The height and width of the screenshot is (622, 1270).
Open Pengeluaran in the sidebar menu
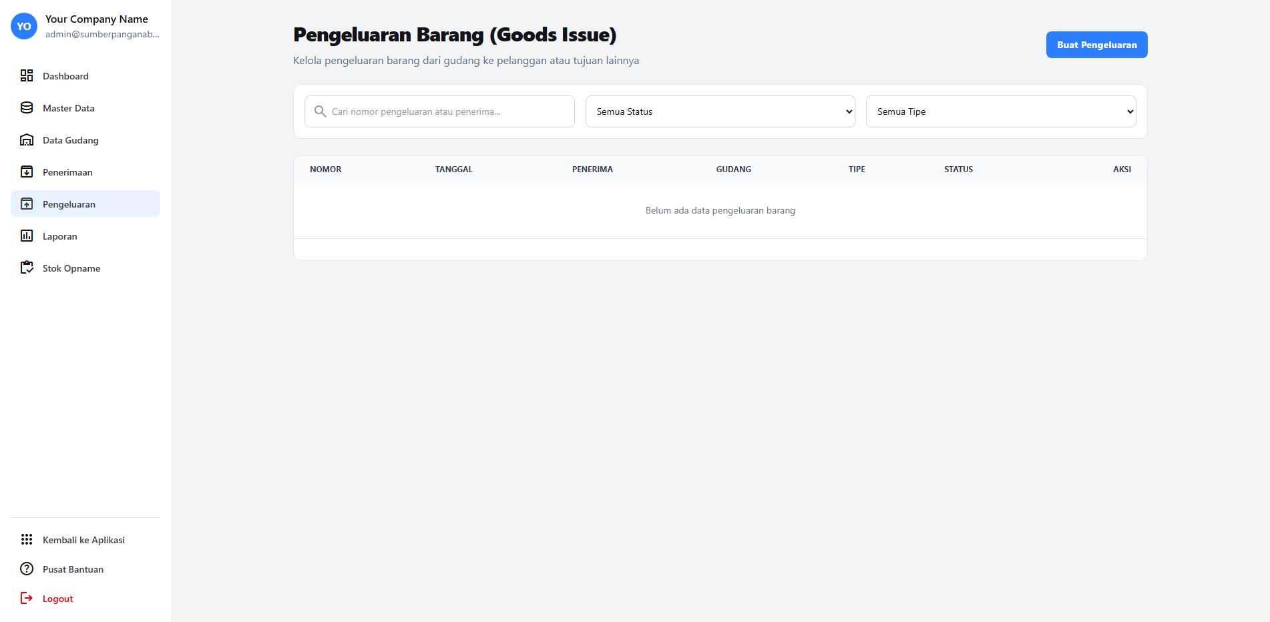[x=69, y=204]
